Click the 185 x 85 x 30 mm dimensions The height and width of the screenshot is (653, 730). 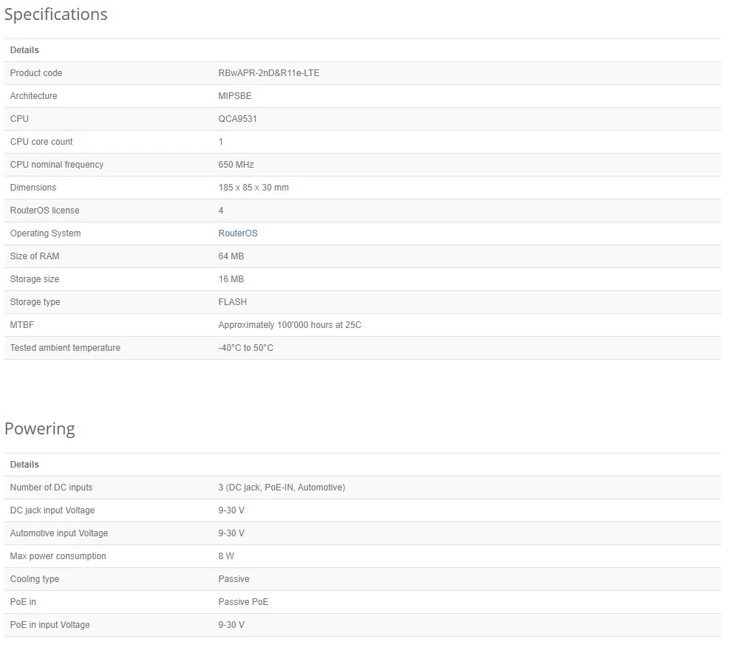pyautogui.click(x=253, y=188)
